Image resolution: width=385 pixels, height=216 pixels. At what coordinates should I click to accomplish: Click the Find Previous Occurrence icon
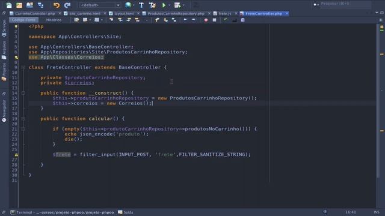(120, 20)
